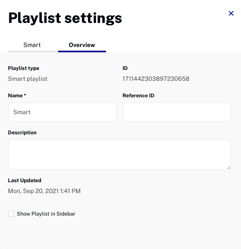Click the "Show Playlist in Sidebar" label text
The height and width of the screenshot is (249, 241).
(46, 214)
